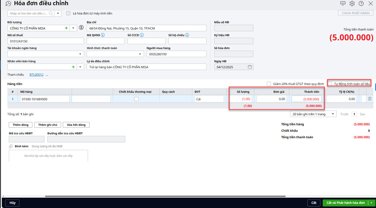
Task: Open the settings gear icon
Action: pos(352,3)
